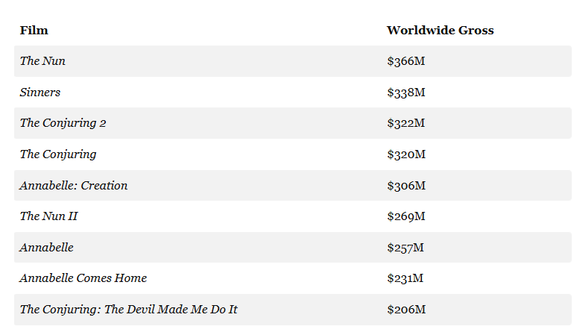Select The Nun film title

point(42,61)
